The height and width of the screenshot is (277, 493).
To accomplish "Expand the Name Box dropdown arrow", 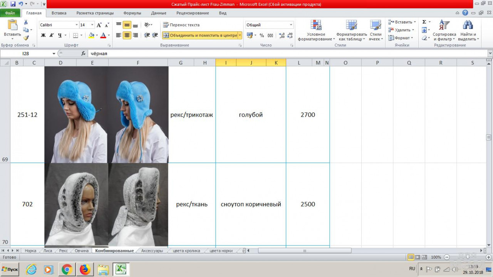I will [54, 54].
